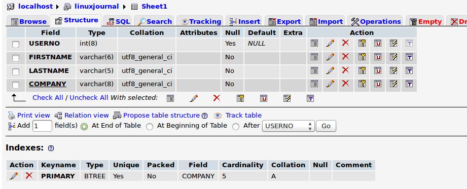Drop FIRSTNAME field red X icon
This screenshot has height=189, width=467.
click(345, 57)
